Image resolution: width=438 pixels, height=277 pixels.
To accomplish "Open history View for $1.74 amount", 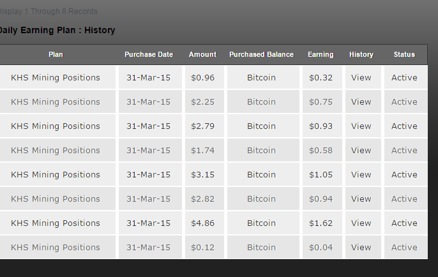I will [361, 151].
